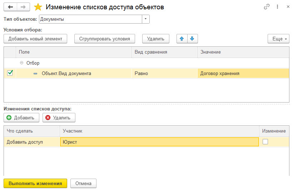Click Выполнить изменения button
Viewport: 293px width, 189px height.
tap(35, 183)
